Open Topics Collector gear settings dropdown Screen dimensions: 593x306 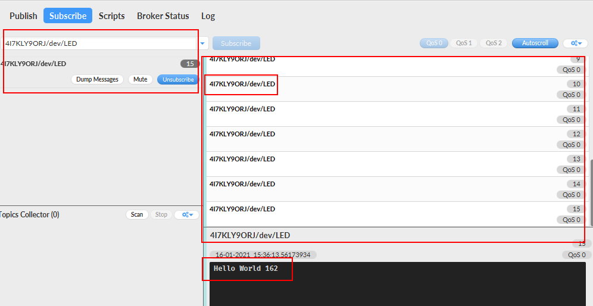[x=186, y=214]
